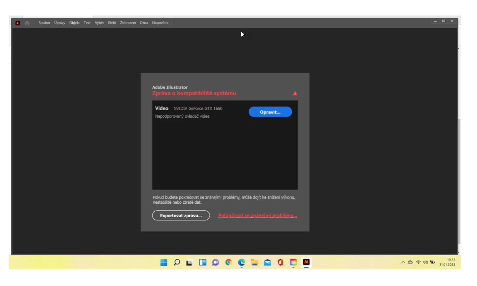Screen dimensions: 477x286
Task: Launch Microsoft Edge from taskbar
Action: click(x=241, y=263)
